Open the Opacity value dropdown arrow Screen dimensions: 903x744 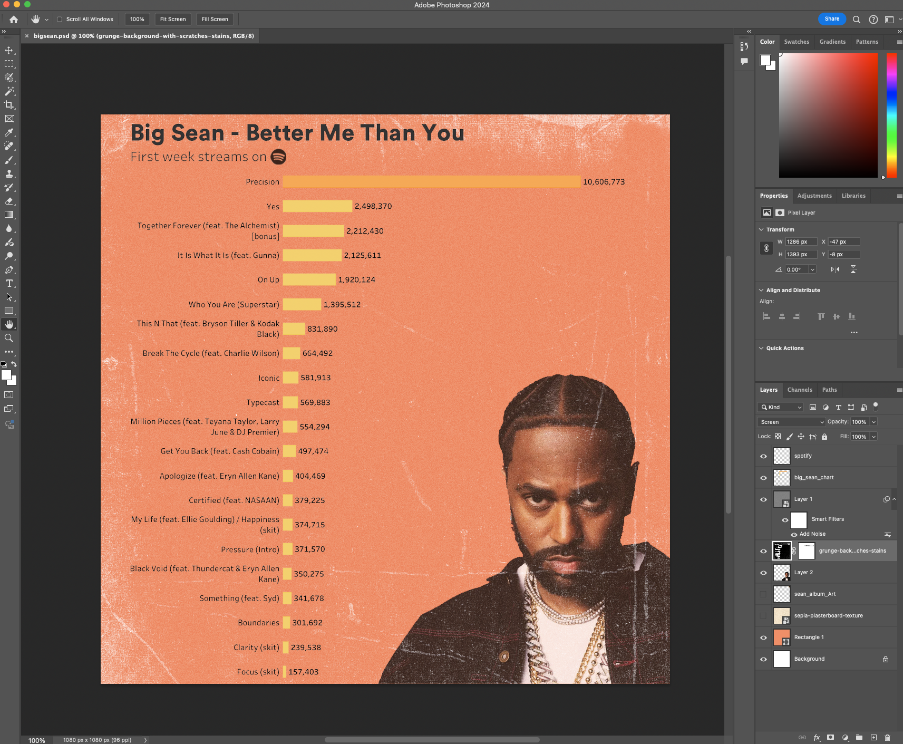(x=873, y=422)
